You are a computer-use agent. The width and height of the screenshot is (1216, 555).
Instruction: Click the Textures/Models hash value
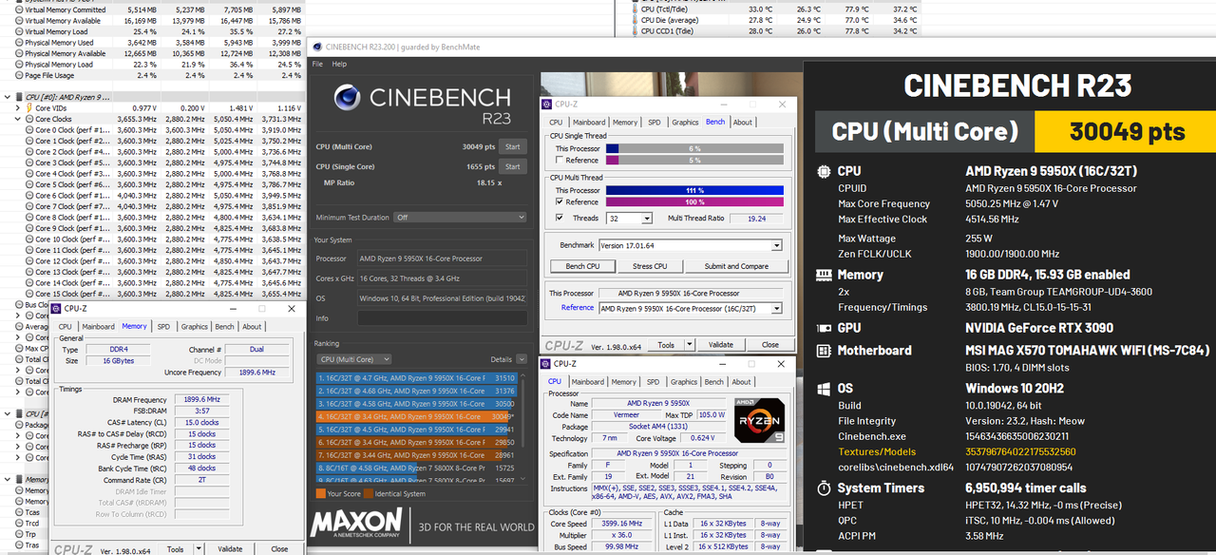1019,451
